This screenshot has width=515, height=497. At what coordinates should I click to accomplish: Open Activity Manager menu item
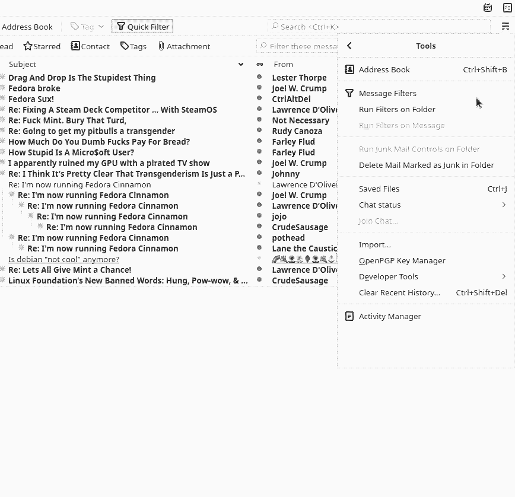tap(425, 317)
